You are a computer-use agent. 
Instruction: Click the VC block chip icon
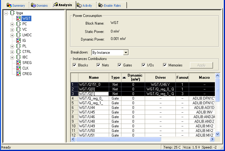[x=18, y=30]
